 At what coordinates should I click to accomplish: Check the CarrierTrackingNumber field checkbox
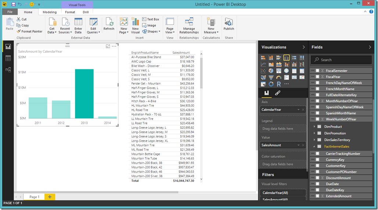tap(317, 153)
